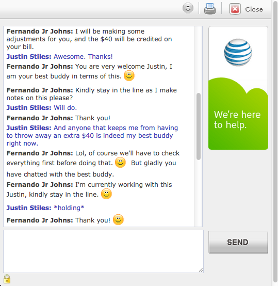Click the text 'to throw away an extra $40'

pos(50,136)
